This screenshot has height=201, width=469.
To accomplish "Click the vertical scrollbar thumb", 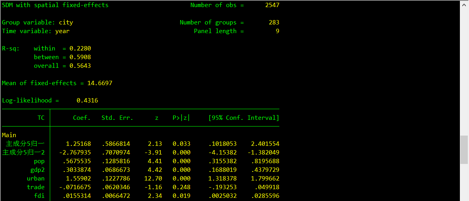I will 464,150.
